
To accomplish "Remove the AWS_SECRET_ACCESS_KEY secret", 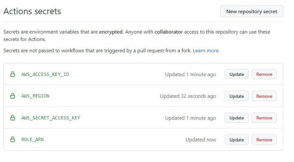I will click(264, 118).
